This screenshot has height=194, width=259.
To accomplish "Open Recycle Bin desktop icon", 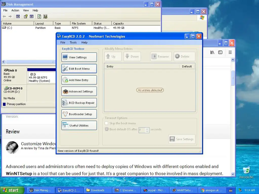I will tap(246, 172).
